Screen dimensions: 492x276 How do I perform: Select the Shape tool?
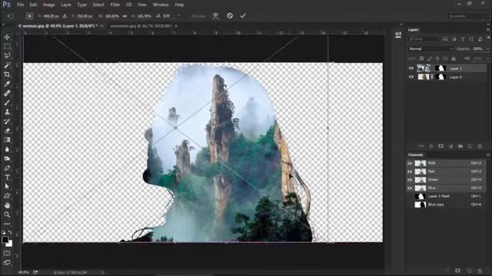coord(7,196)
